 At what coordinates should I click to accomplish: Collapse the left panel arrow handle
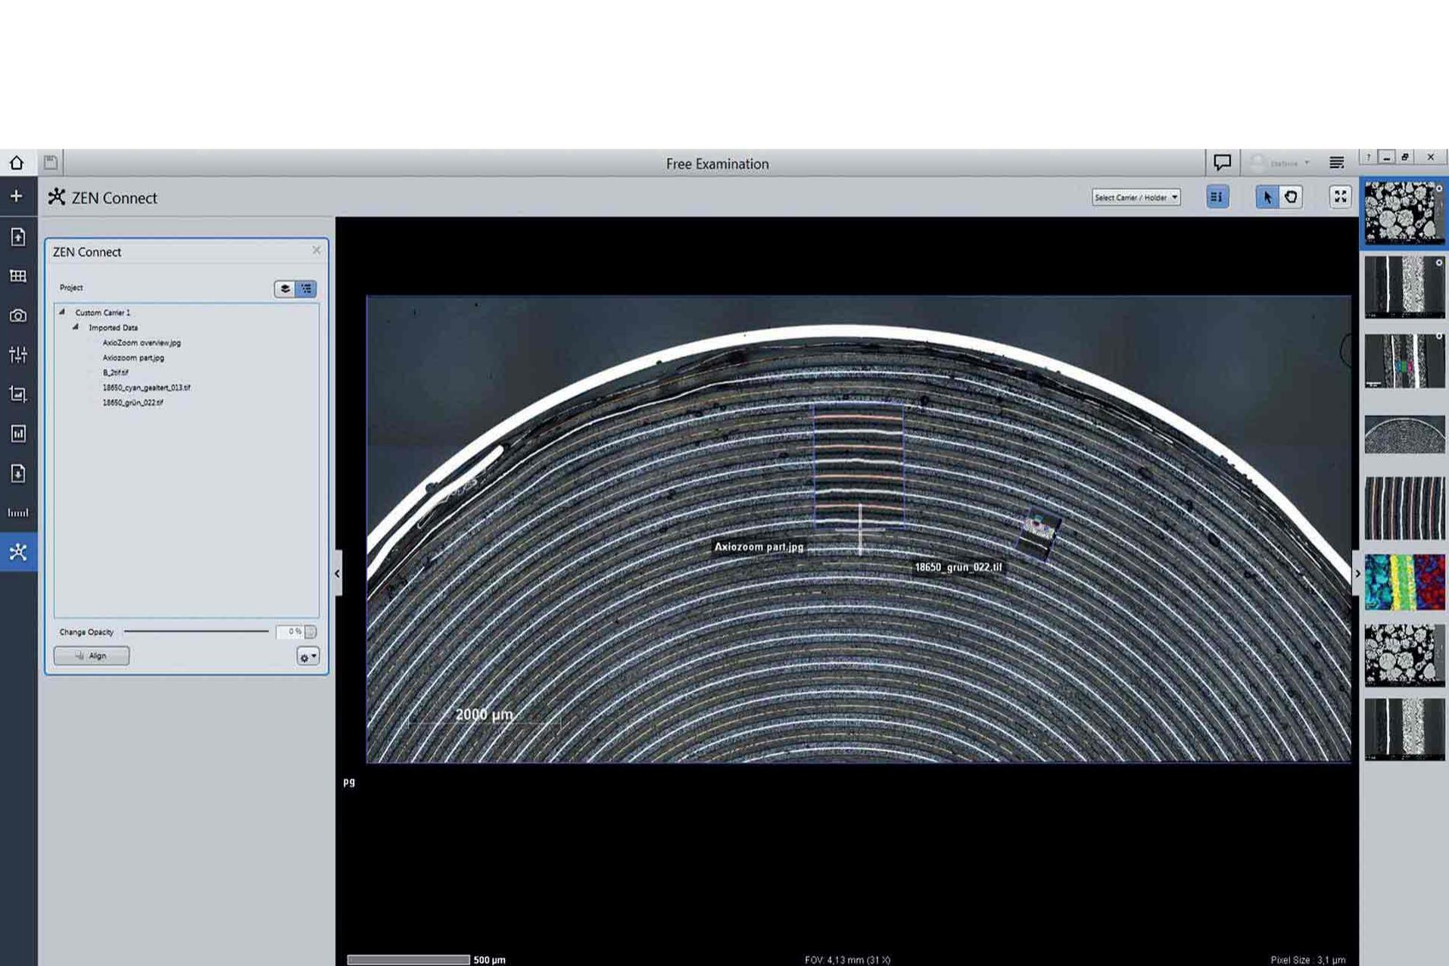338,574
